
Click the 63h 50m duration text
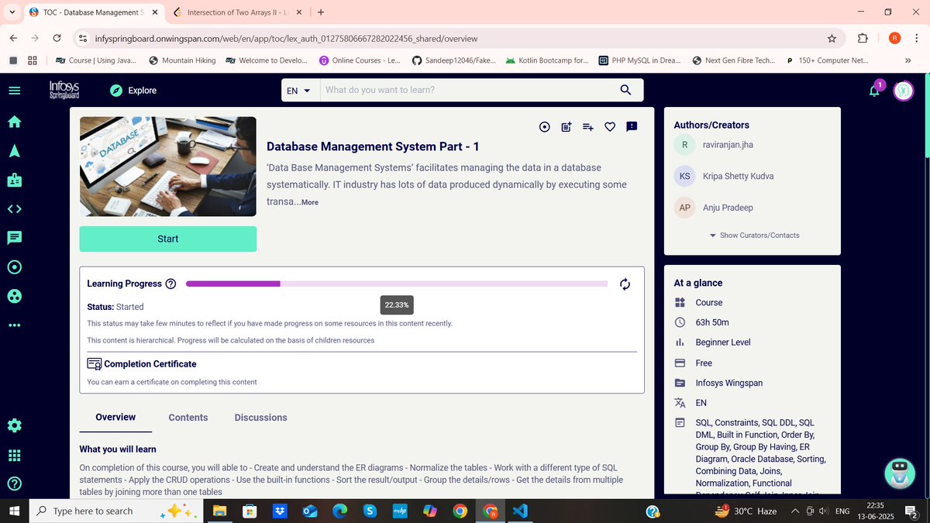[712, 322]
